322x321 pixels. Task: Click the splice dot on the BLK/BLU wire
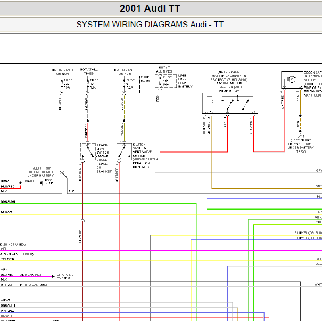(88, 121)
